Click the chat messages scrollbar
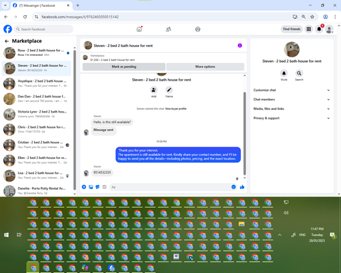This screenshot has width=341, height=273. point(245,133)
